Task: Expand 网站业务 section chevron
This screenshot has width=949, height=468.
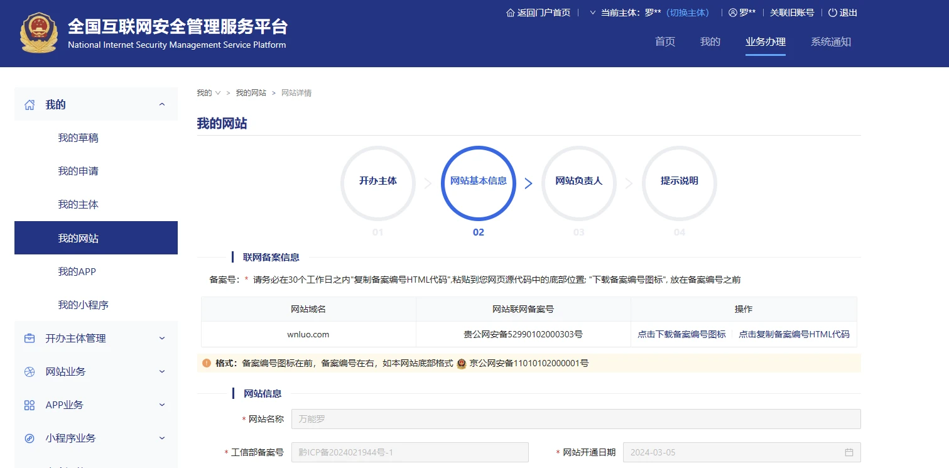Action: 162,371
